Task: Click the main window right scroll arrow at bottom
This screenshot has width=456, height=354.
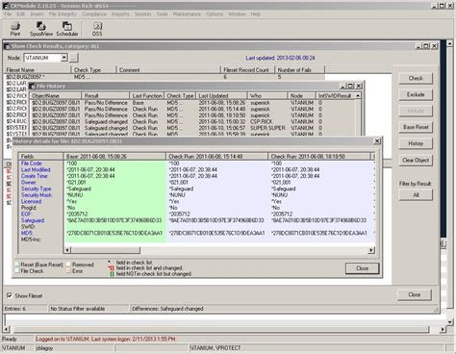Action: [443, 329]
